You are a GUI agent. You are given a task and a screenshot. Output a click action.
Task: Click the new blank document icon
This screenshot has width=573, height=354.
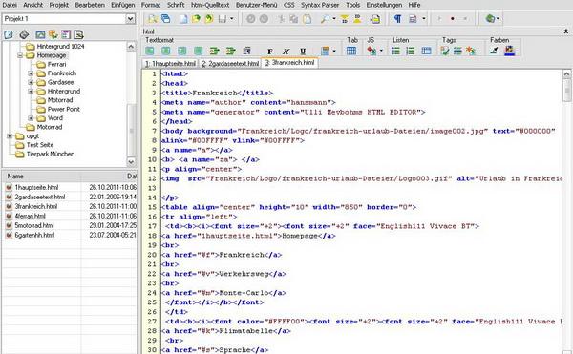(x=183, y=19)
